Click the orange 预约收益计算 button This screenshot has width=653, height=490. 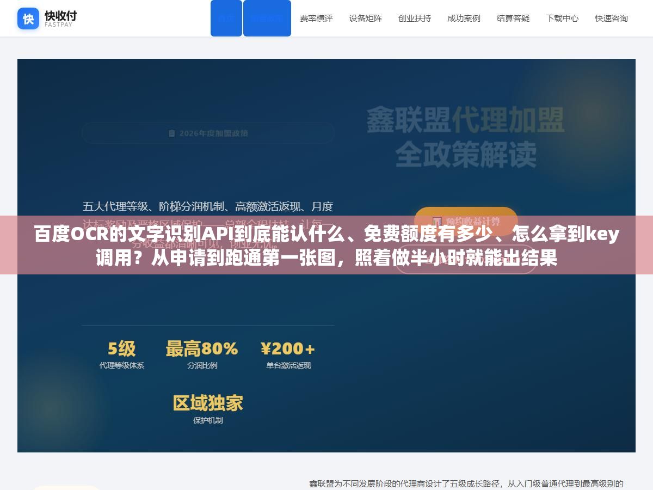466,222
